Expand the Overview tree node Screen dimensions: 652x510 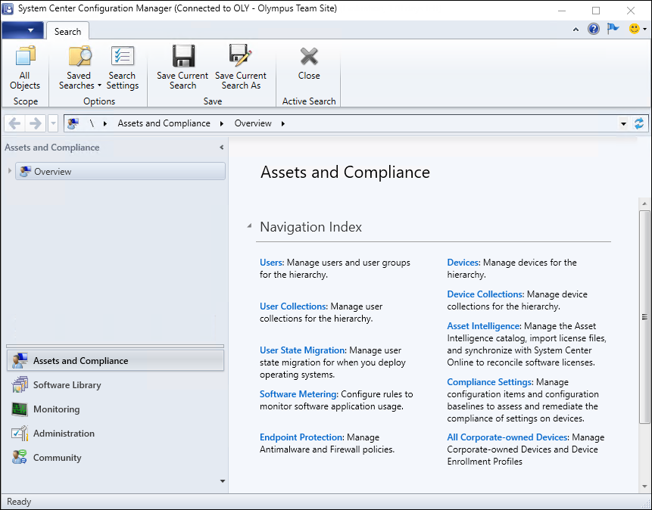10,171
